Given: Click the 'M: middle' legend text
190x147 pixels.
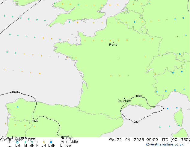Looking at the screenshot, I should point(69,142).
